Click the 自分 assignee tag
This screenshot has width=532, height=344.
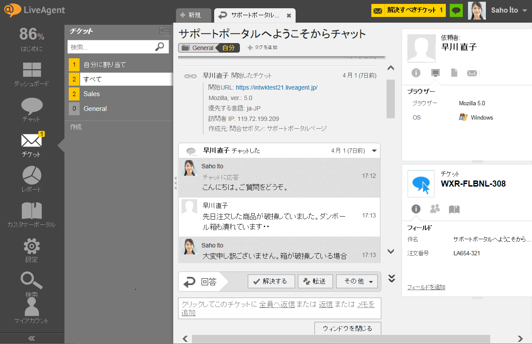pyautogui.click(x=229, y=48)
